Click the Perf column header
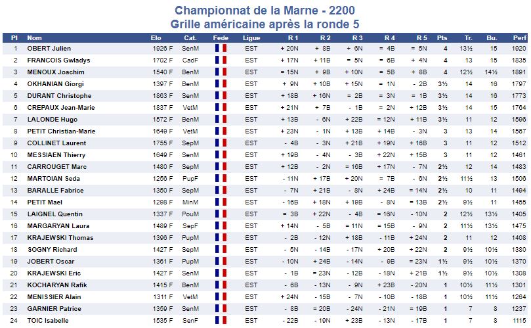Screen dimensions: 531x328 click(x=519, y=38)
